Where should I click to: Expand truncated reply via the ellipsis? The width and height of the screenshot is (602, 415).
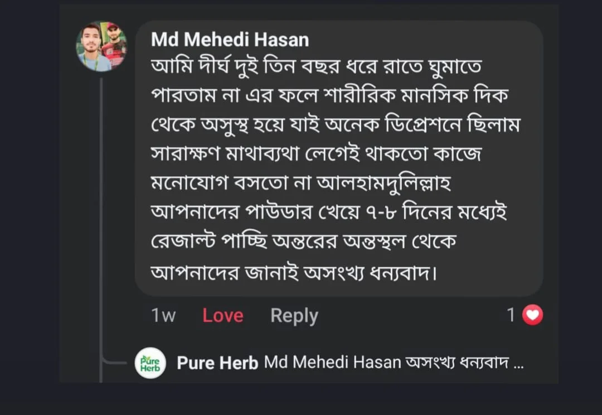pyautogui.click(x=518, y=364)
